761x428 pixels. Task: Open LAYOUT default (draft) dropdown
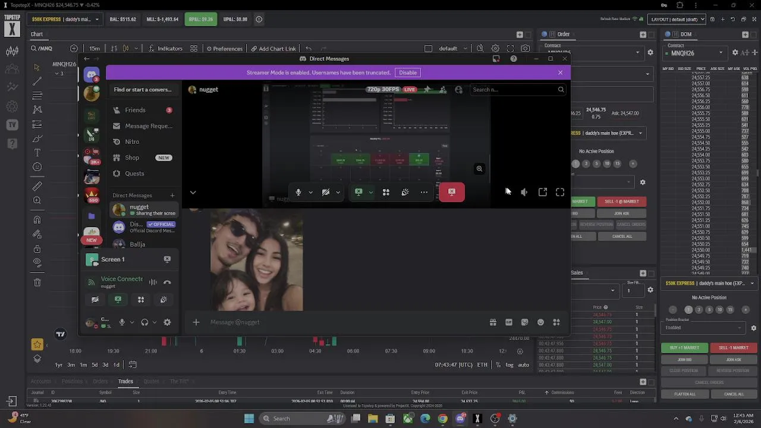pyautogui.click(x=677, y=19)
